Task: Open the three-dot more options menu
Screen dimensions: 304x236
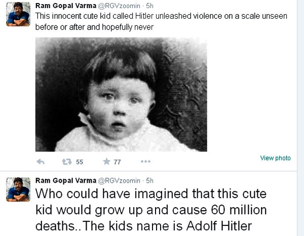Action: (145, 162)
